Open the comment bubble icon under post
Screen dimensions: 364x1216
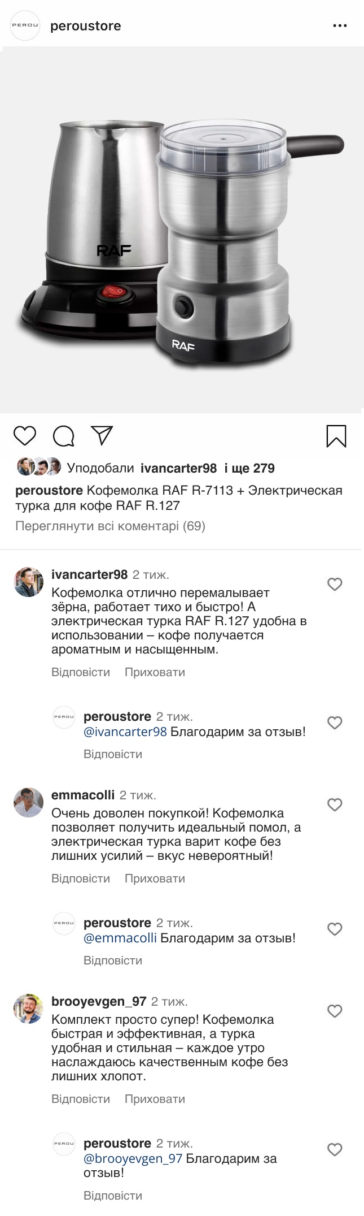pyautogui.click(x=64, y=436)
